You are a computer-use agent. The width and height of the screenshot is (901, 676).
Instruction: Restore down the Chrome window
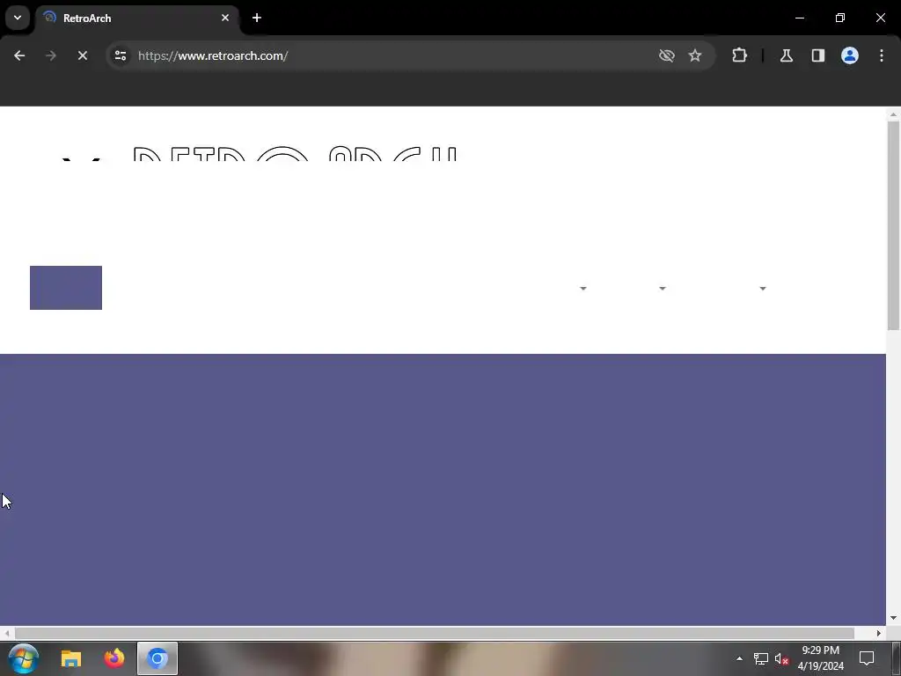tap(840, 18)
